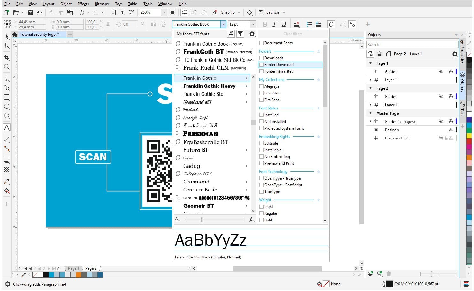The height and width of the screenshot is (291, 474).
Task: Enable the OpenType - TrueType filter
Action: pos(262,178)
